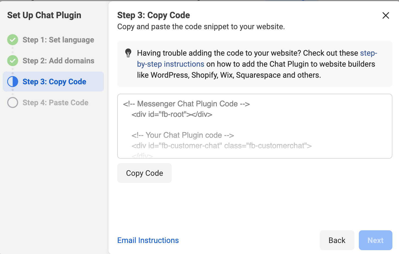
Task: Click the empty circle icon for Step 4
Action: (x=13, y=102)
